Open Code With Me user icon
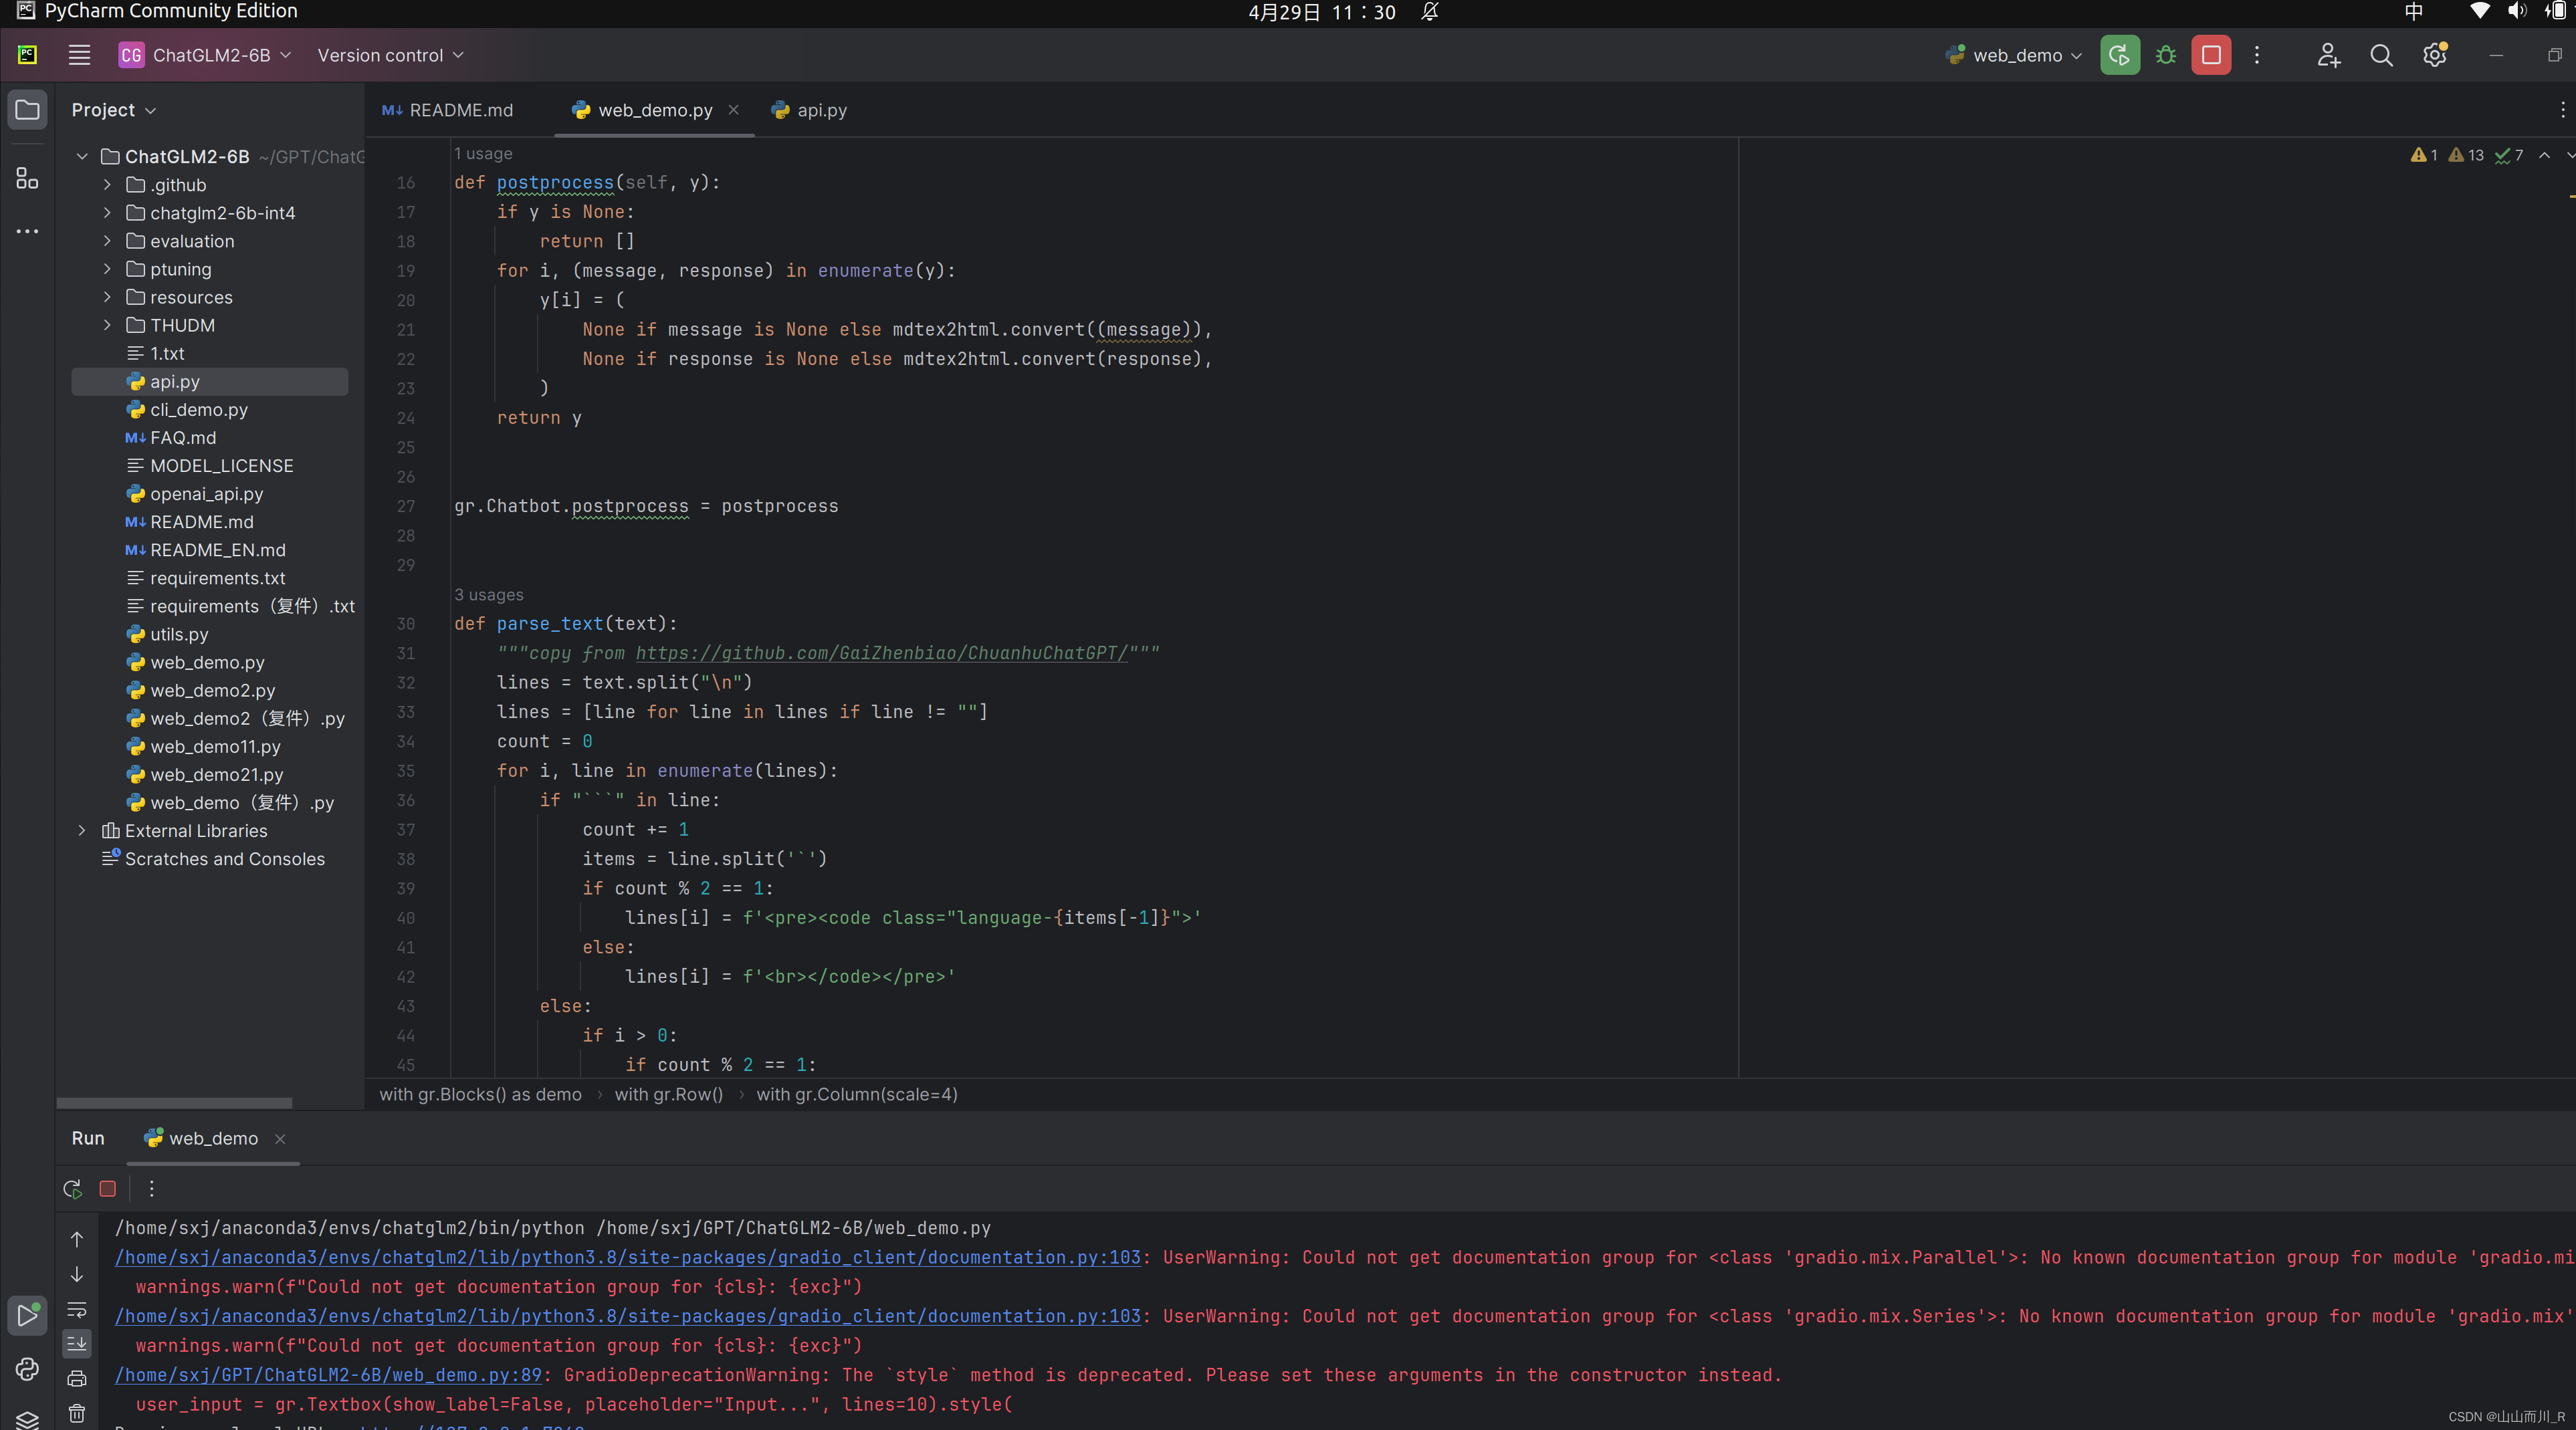The height and width of the screenshot is (1430, 2576). coord(2329,55)
